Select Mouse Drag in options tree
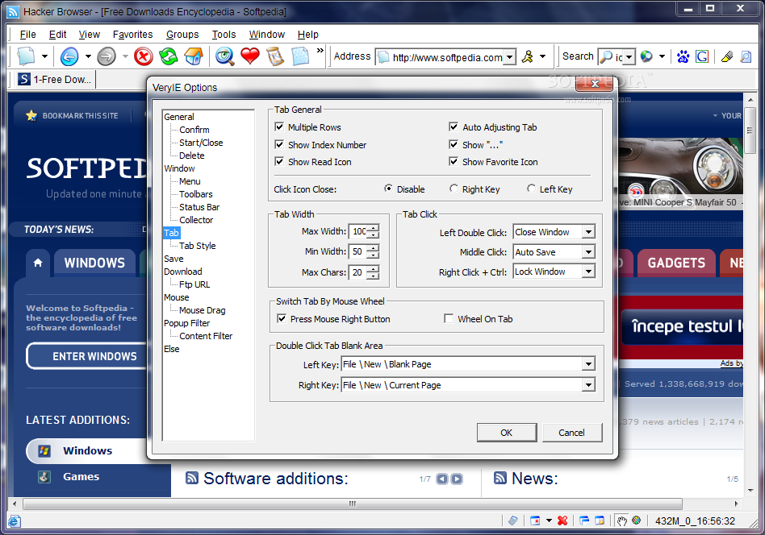765x535 pixels. tap(202, 310)
